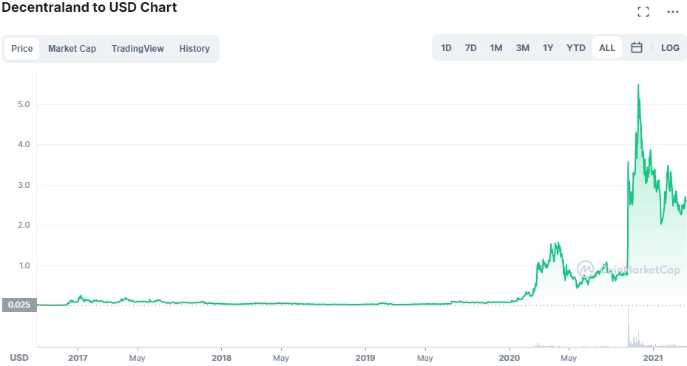Open the three-dot more options menu
This screenshot has width=687, height=366.
click(x=672, y=12)
